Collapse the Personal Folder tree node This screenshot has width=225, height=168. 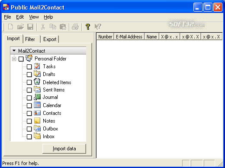tap(14, 59)
